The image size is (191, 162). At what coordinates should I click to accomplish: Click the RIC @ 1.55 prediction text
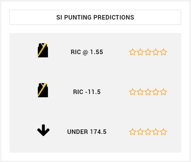click(87, 52)
